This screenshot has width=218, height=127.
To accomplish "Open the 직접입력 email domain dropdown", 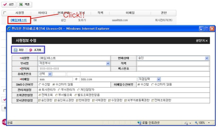I will 159,79.
